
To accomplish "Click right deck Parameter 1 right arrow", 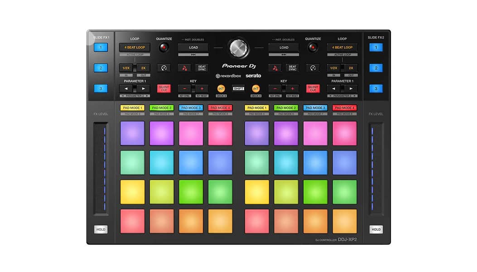I will [x=351, y=89].
